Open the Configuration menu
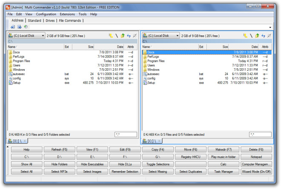The height and width of the screenshot is (189, 281). (46, 14)
